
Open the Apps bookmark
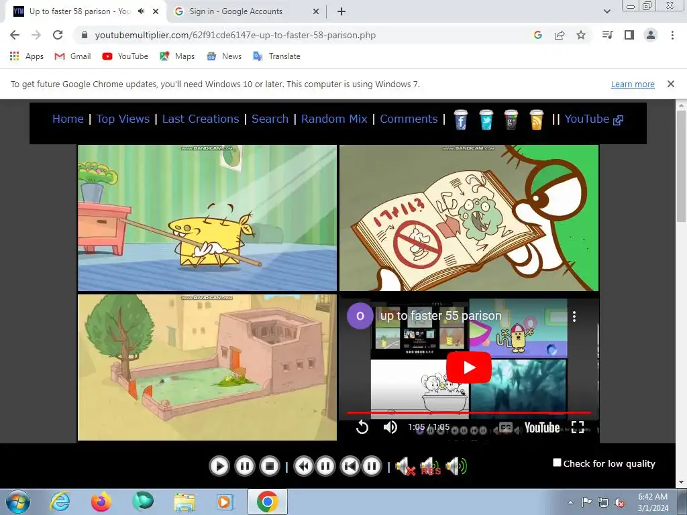click(27, 56)
